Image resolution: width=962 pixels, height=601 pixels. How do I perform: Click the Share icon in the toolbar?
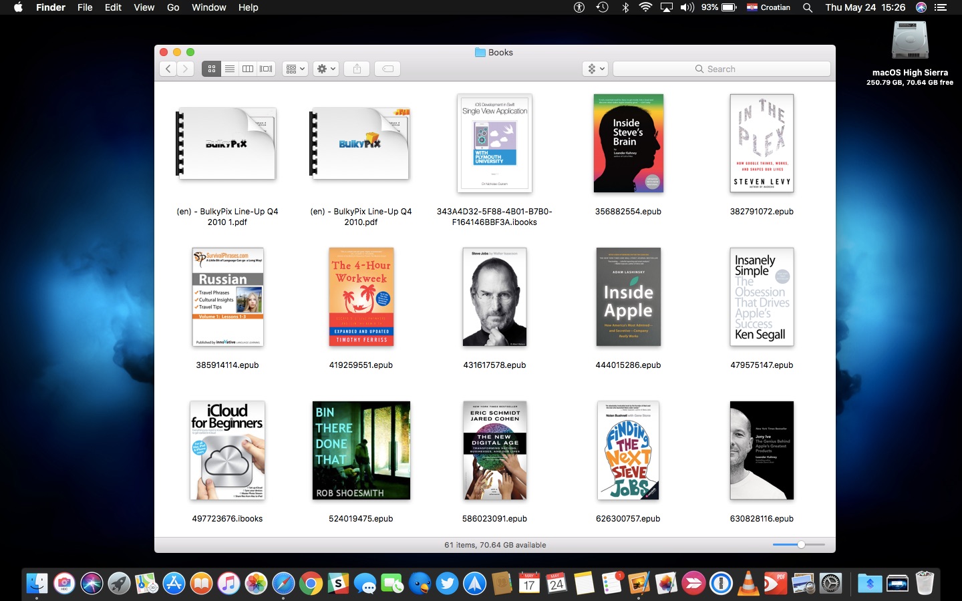click(356, 68)
